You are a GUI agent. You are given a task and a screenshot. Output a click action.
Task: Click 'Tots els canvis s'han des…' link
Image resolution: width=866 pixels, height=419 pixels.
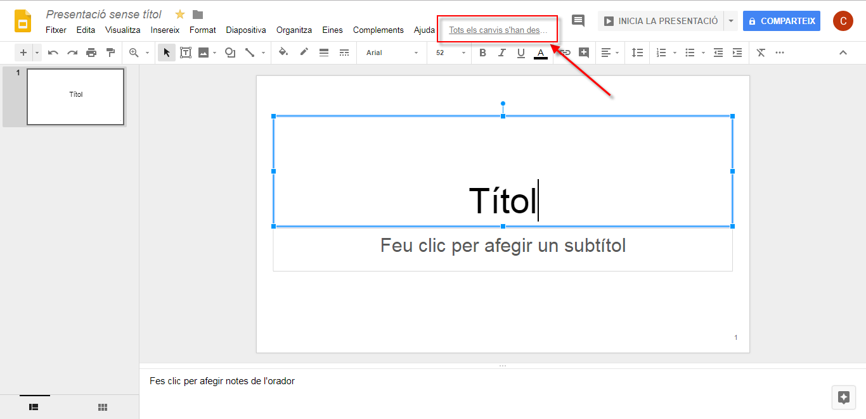point(498,30)
